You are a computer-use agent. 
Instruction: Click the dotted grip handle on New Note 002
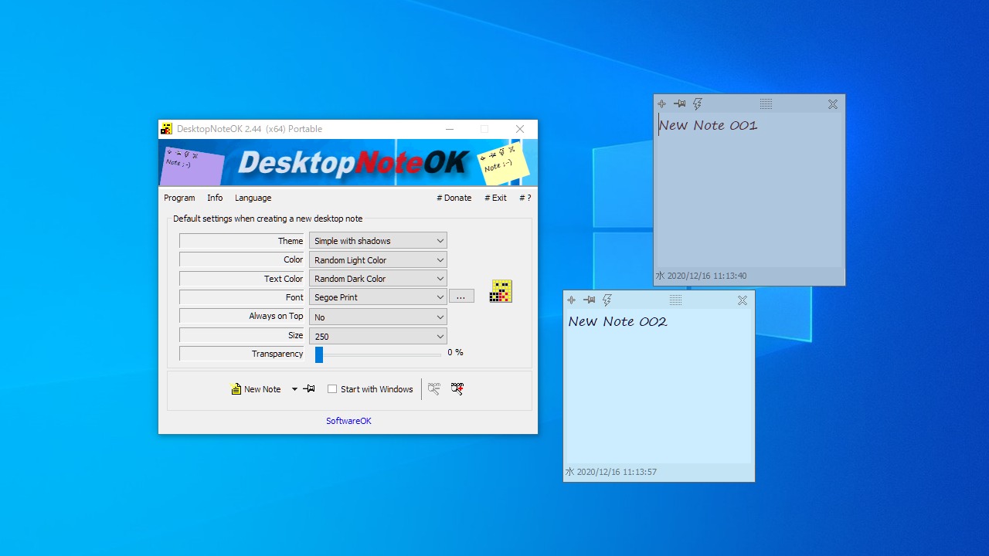pyautogui.click(x=675, y=300)
